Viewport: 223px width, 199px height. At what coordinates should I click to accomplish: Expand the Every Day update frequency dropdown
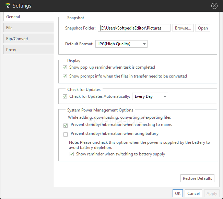[165, 96]
